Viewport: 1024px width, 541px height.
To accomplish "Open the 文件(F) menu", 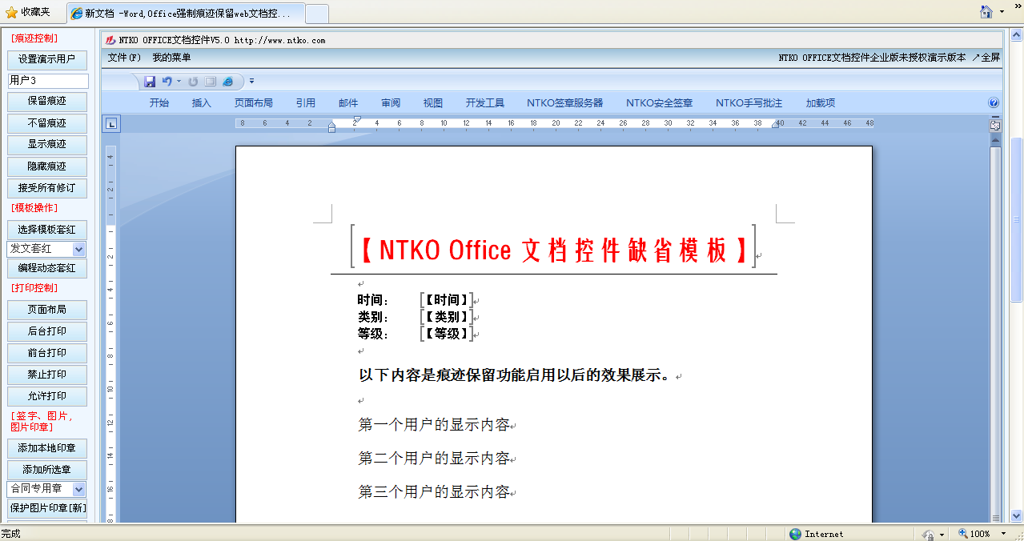I will pos(124,58).
